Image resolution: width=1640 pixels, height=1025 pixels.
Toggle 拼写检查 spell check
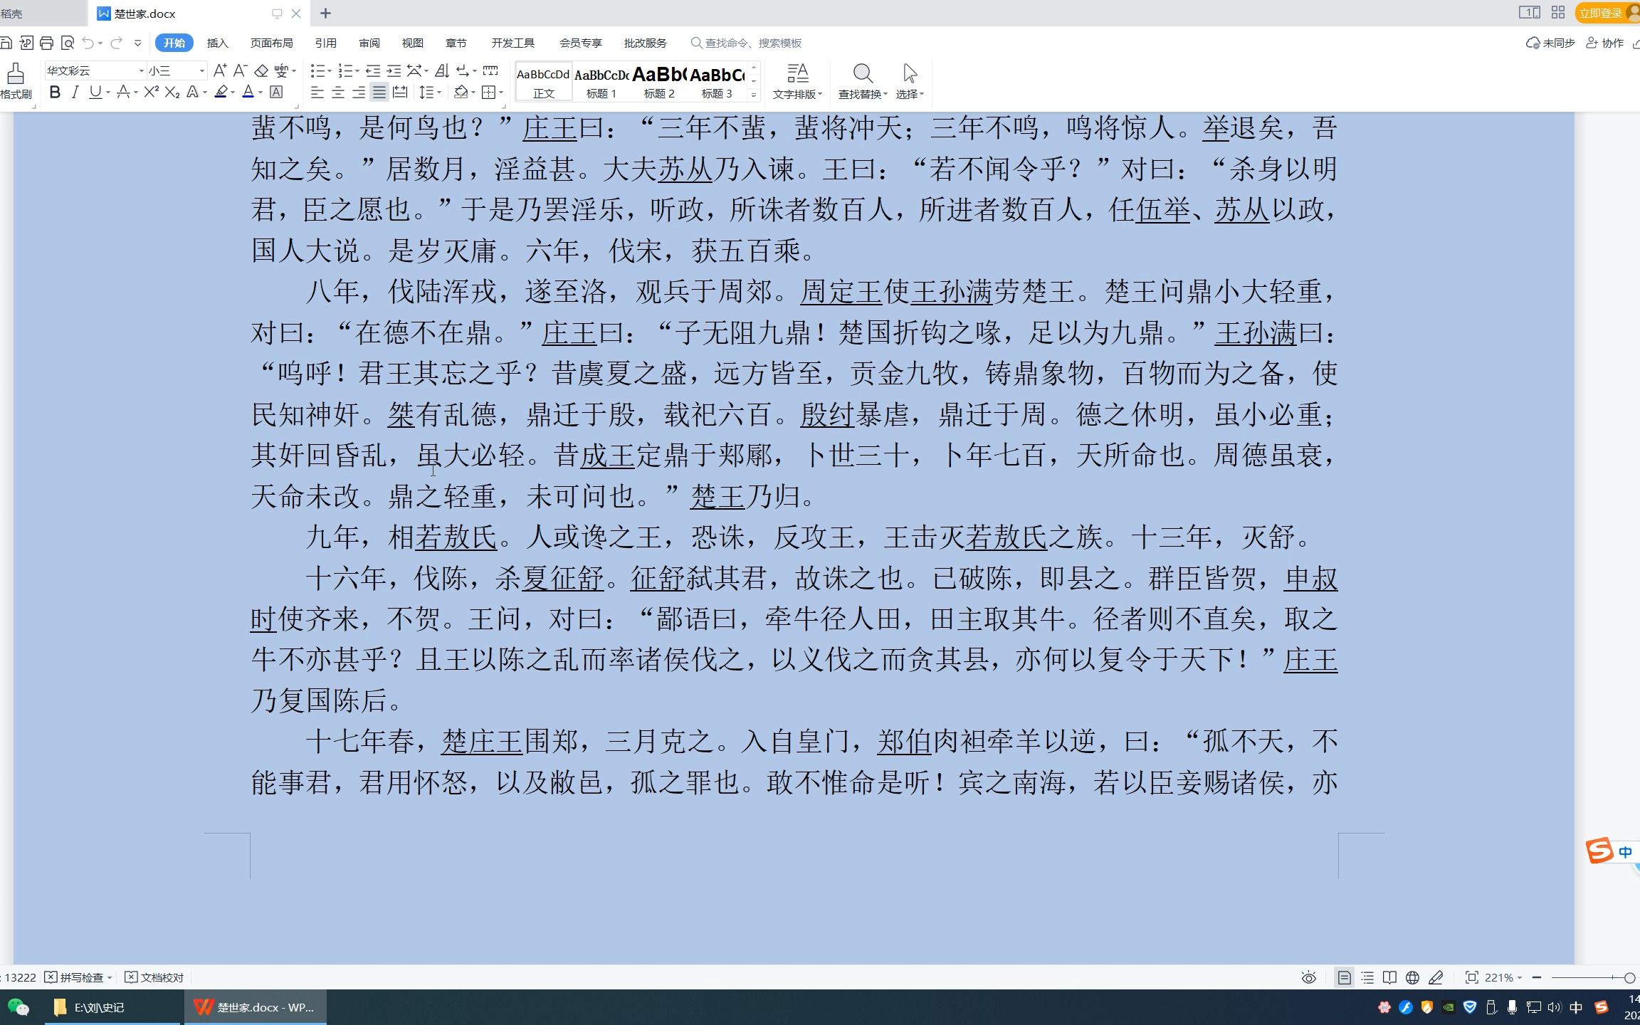point(78,977)
